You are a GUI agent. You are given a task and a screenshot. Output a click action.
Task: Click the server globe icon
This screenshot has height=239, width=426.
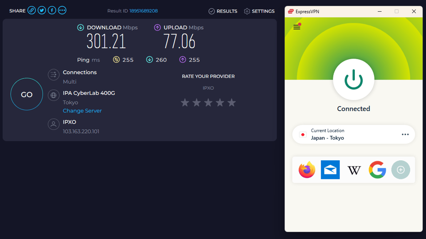[x=54, y=95]
